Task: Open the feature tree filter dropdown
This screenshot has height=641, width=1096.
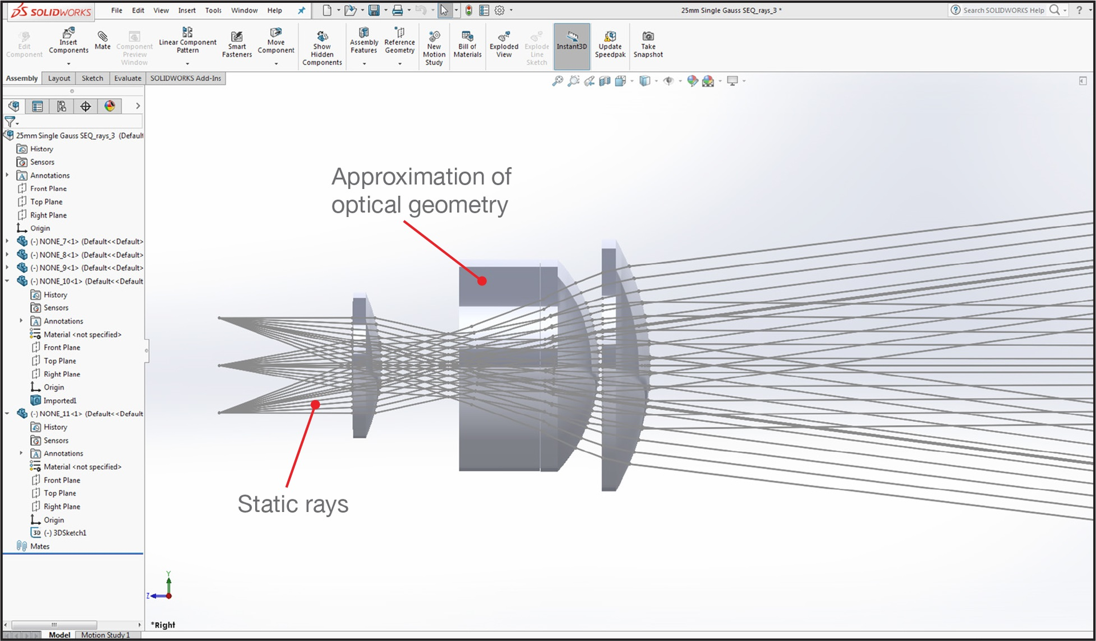Action: (16, 122)
